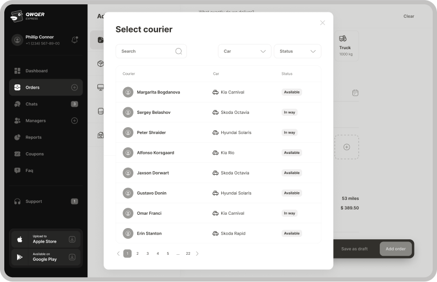Click the notification bell icon
This screenshot has height=282, width=437.
tap(74, 40)
